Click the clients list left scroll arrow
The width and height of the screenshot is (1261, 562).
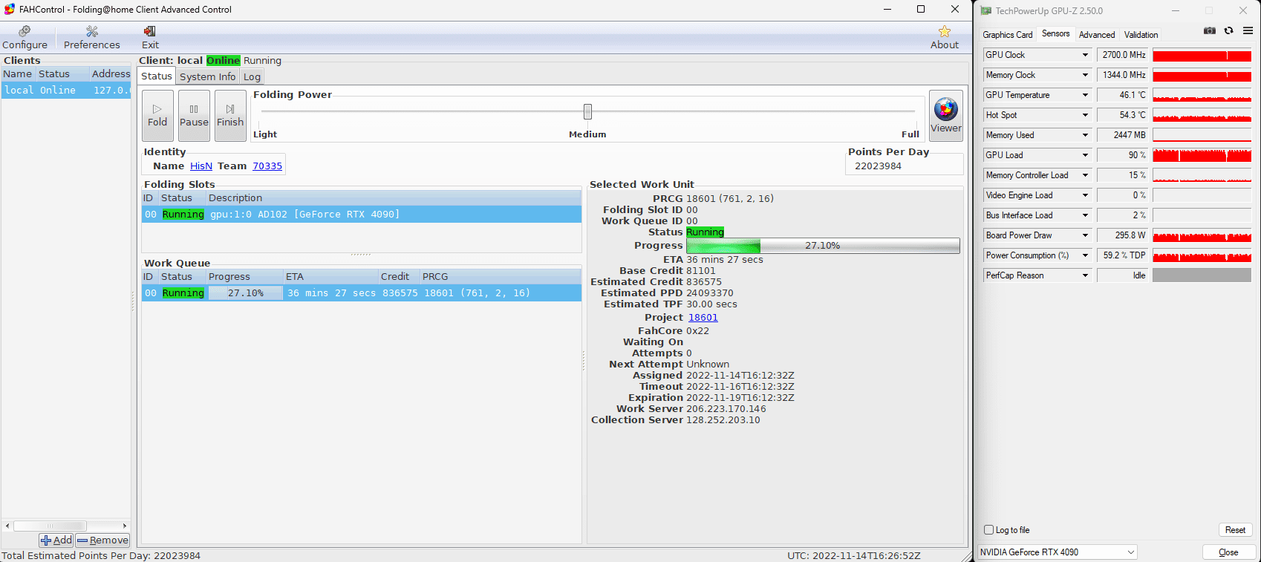(x=7, y=526)
